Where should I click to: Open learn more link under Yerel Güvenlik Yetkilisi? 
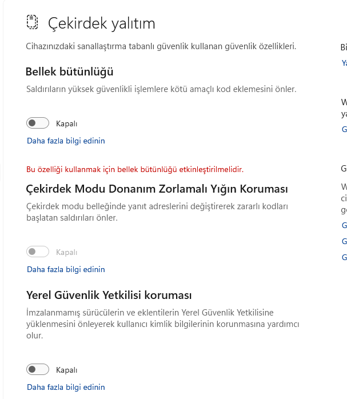click(66, 387)
